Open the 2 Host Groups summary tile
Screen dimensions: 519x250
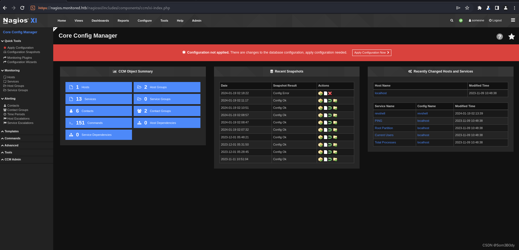[x=167, y=87]
